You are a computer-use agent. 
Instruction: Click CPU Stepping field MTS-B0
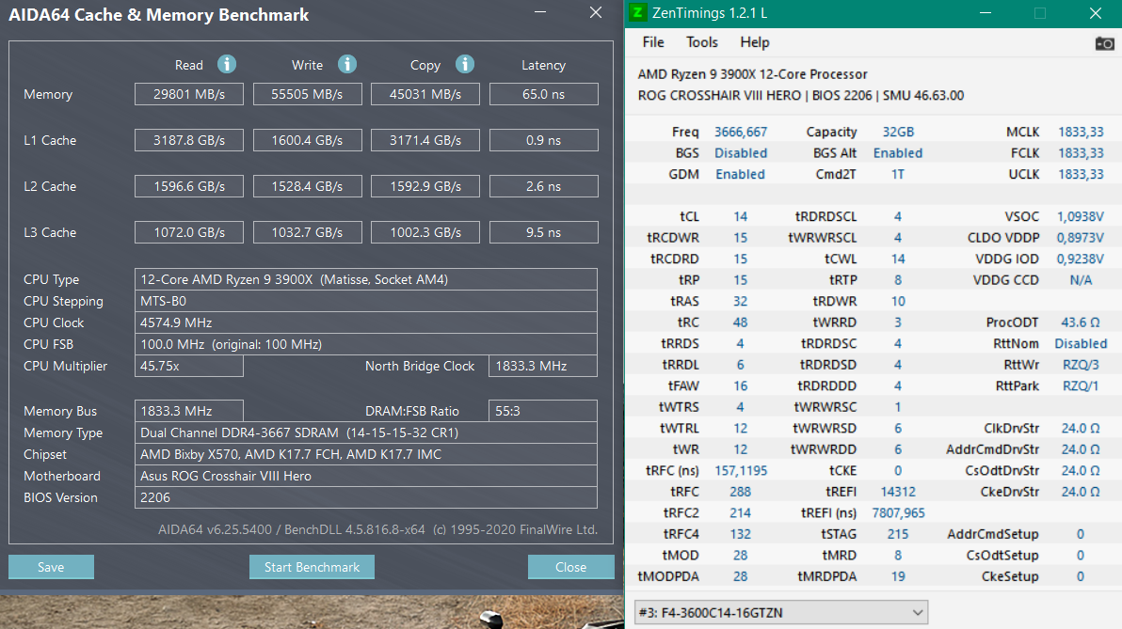[365, 301]
